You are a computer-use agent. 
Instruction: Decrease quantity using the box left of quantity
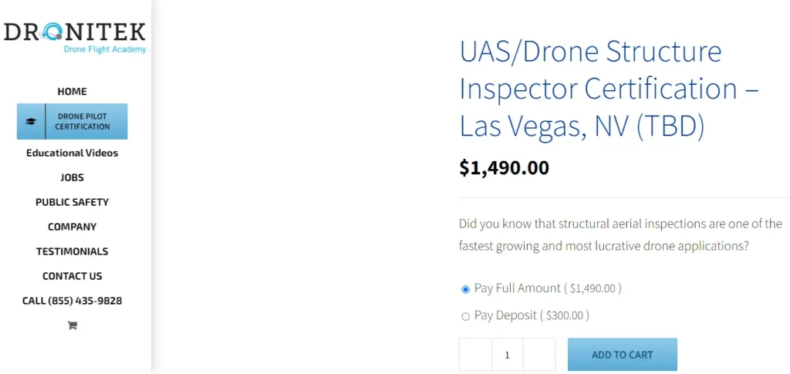(x=475, y=355)
